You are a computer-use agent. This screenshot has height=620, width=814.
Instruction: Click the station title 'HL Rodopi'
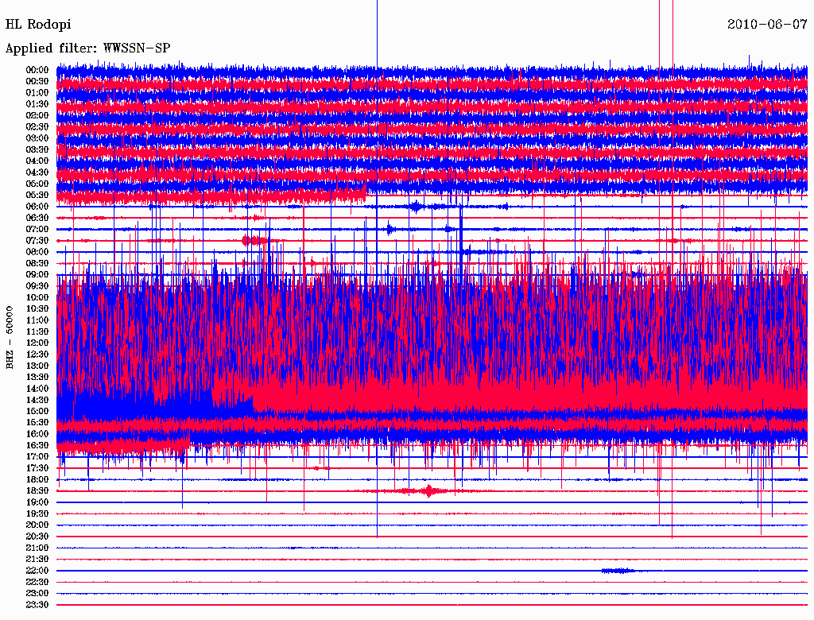[x=38, y=25]
